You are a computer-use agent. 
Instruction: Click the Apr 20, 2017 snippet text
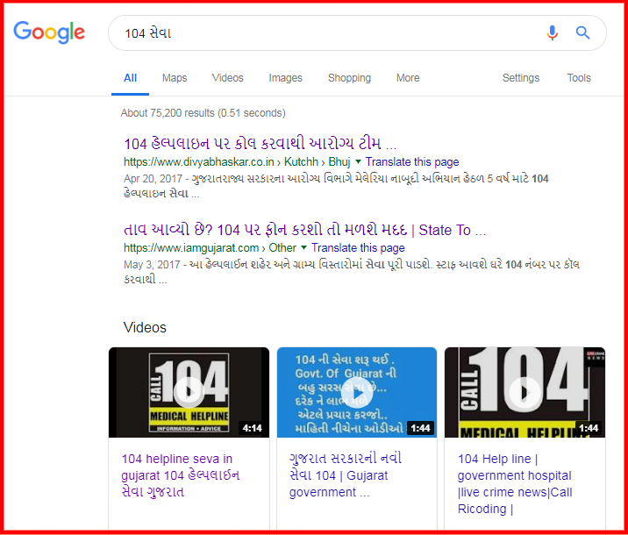336,186
